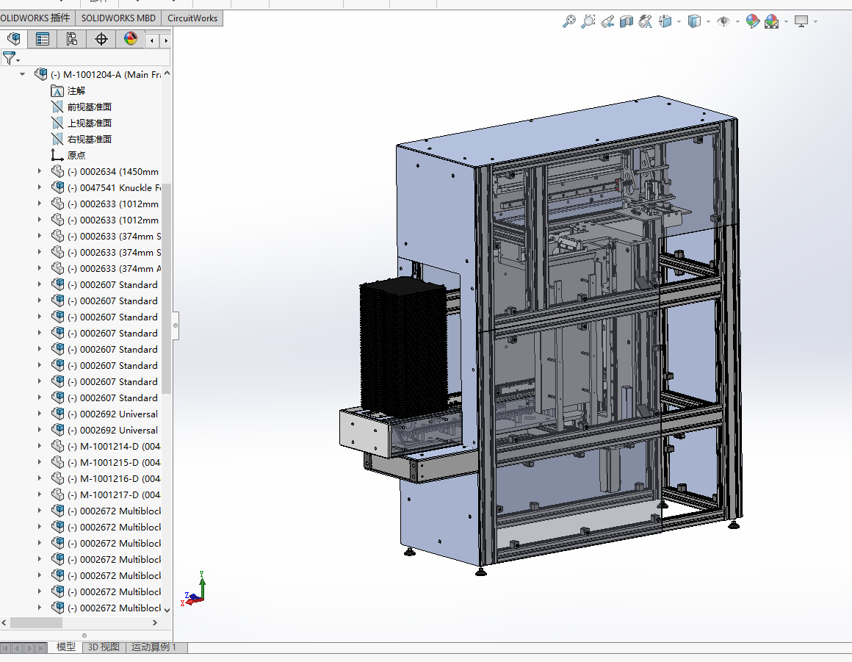The width and height of the screenshot is (852, 662).
Task: Click the View Settings monitor icon
Action: tap(801, 22)
